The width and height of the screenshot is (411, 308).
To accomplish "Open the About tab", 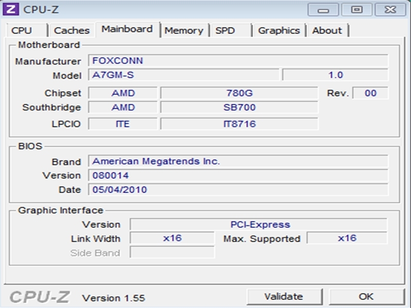I will pyautogui.click(x=327, y=30).
